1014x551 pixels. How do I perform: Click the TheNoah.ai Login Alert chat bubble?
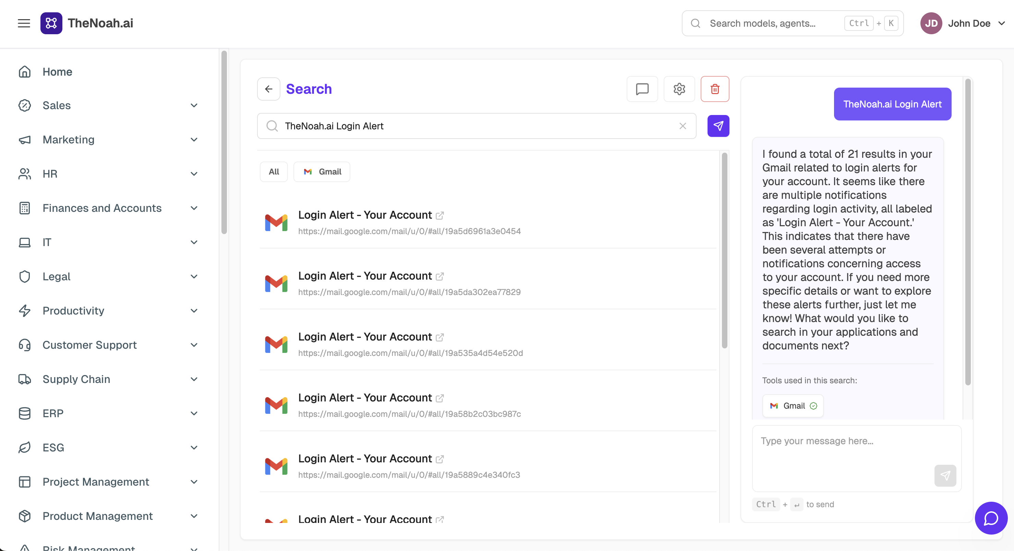[x=892, y=104]
